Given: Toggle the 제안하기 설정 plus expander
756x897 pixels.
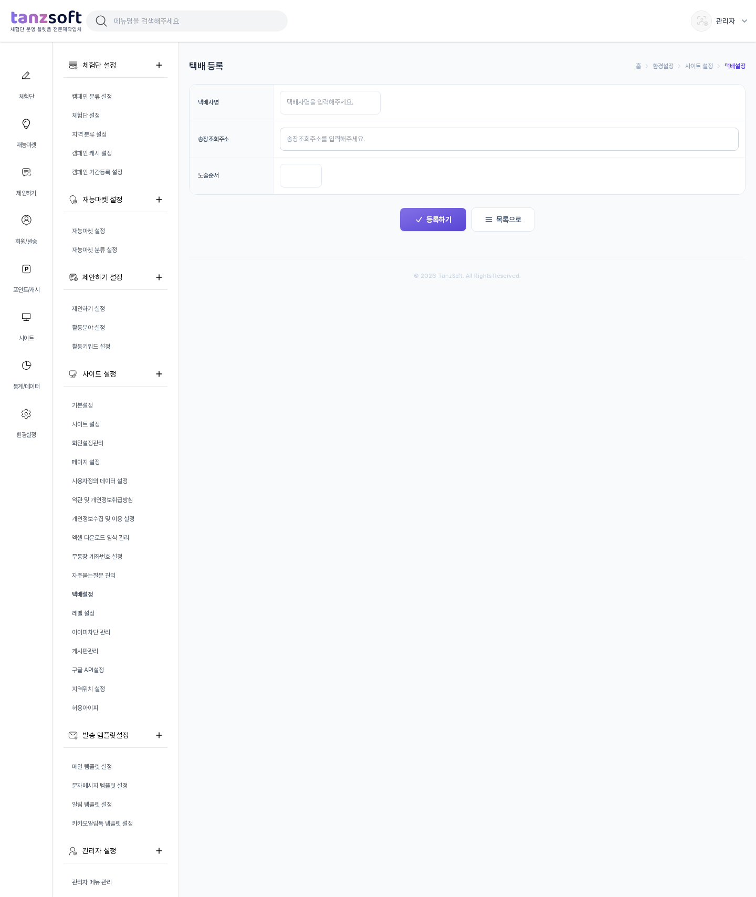Looking at the screenshot, I should pos(159,277).
